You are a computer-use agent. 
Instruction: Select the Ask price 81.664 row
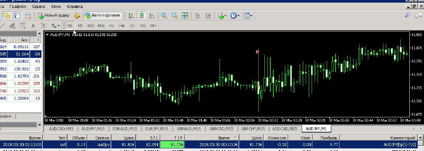click(x=20, y=54)
